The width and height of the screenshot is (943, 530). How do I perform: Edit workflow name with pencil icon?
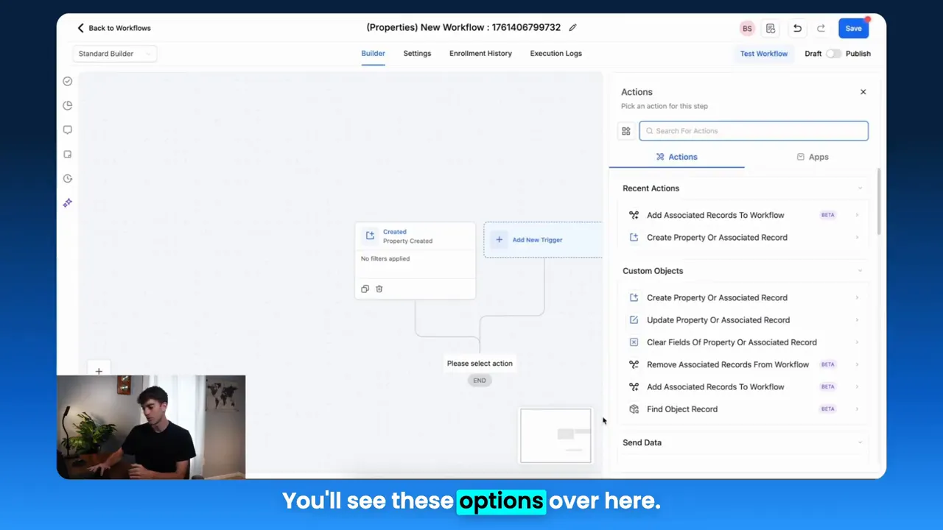[x=572, y=28]
